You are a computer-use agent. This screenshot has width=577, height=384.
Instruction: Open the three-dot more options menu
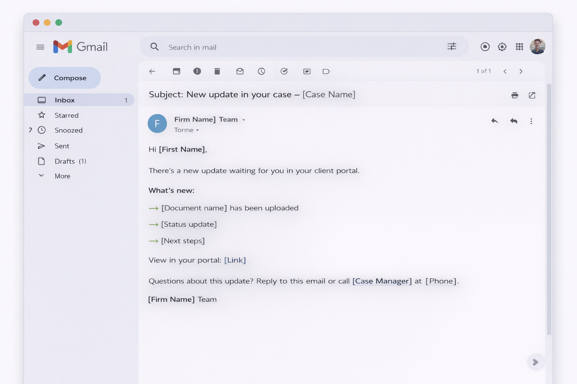point(531,121)
